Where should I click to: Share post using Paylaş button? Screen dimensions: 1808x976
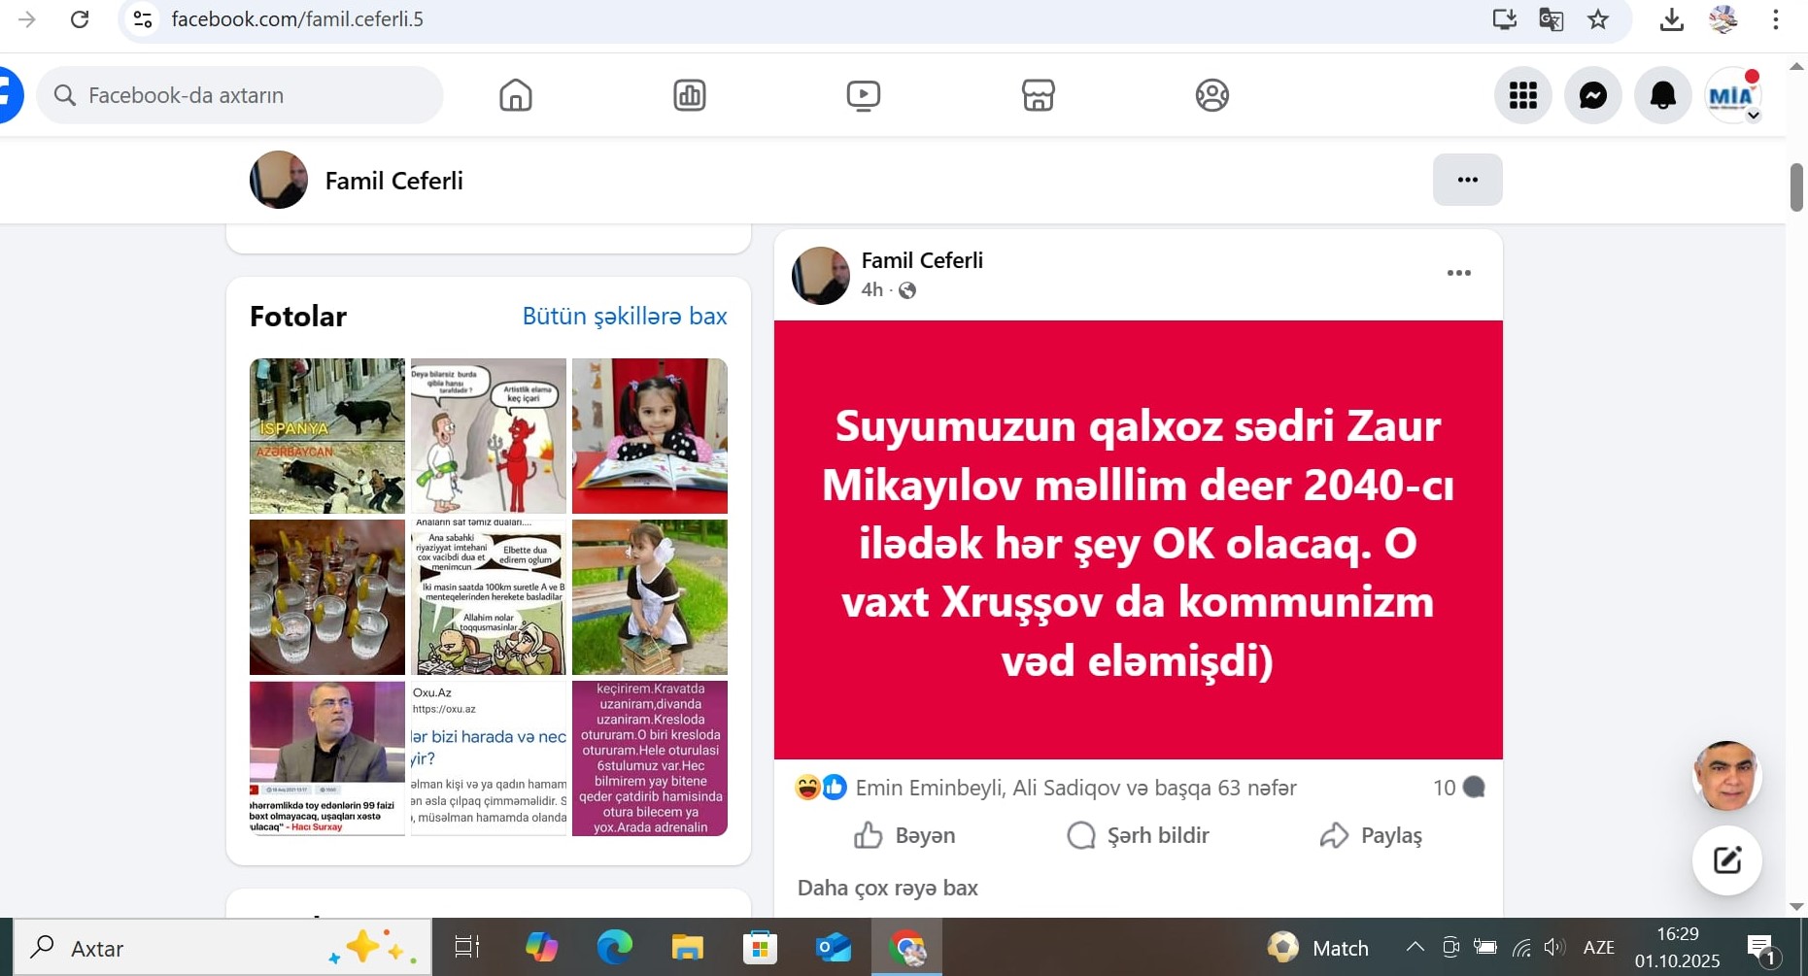pos(1371,835)
